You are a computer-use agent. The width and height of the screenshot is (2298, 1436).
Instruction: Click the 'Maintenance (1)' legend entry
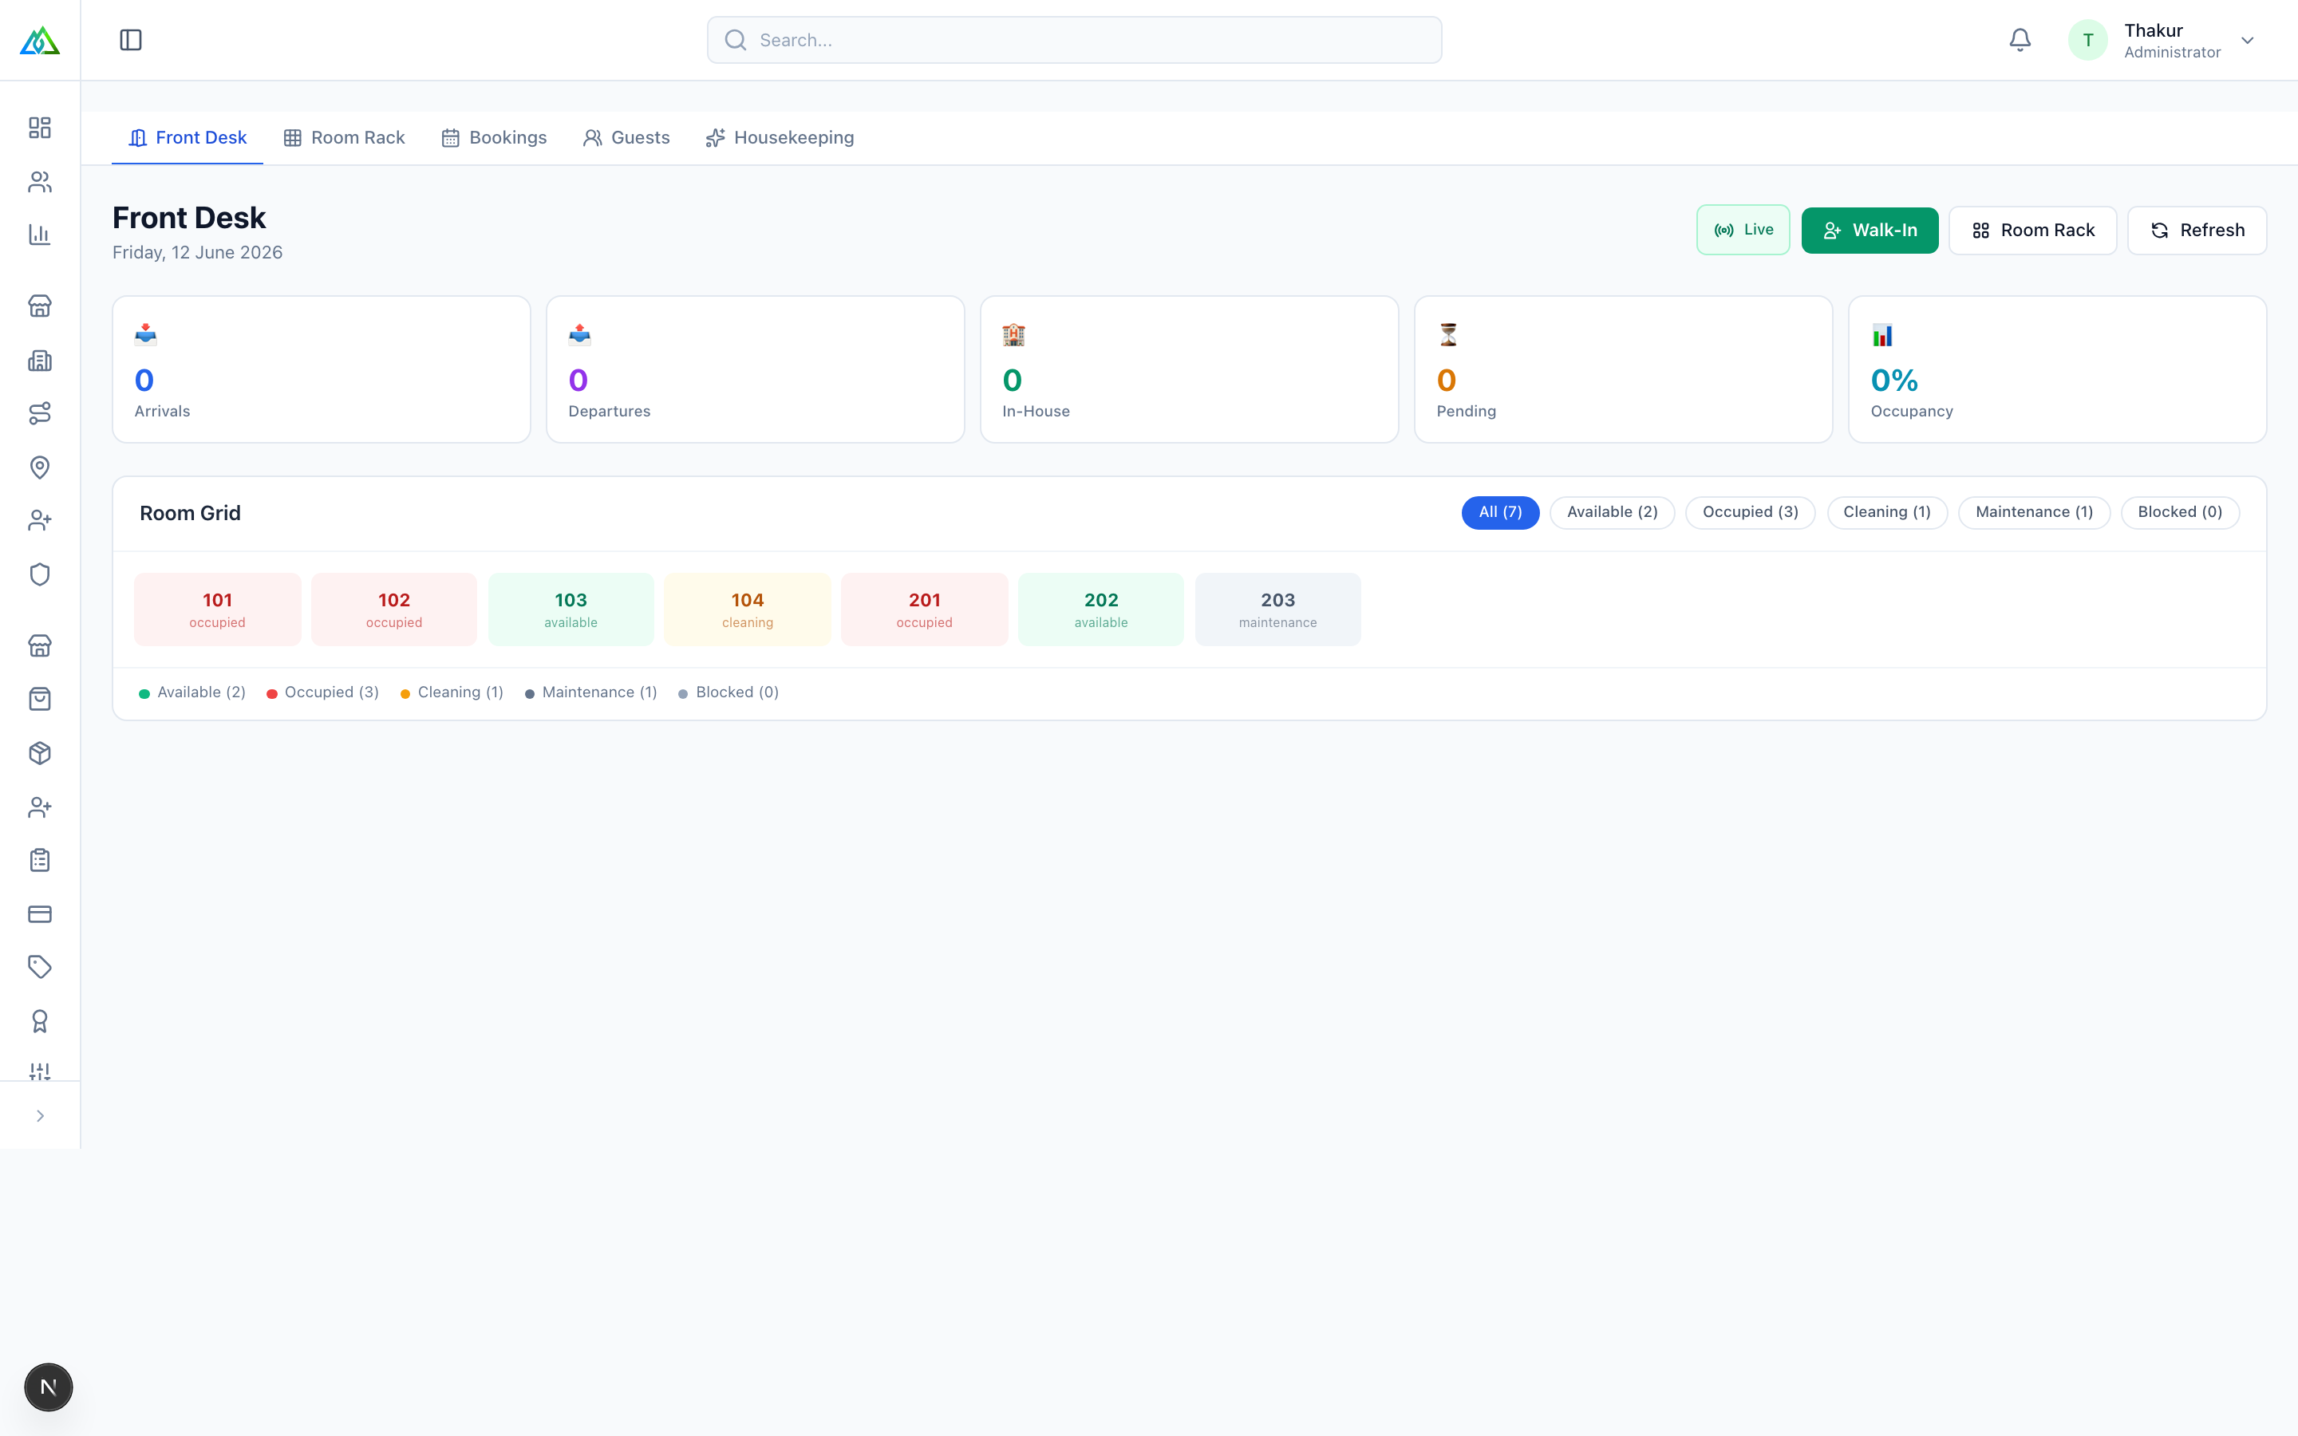[x=590, y=692]
